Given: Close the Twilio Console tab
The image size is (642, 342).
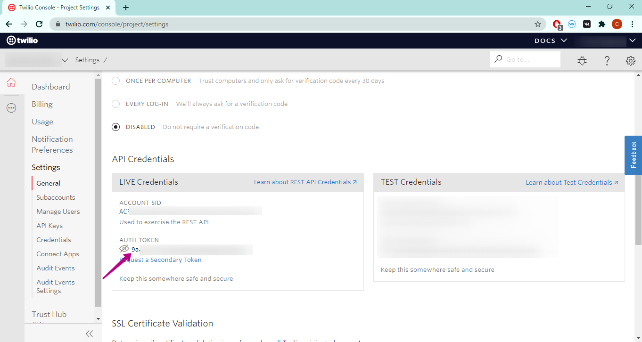Looking at the screenshot, I should coord(109,8).
